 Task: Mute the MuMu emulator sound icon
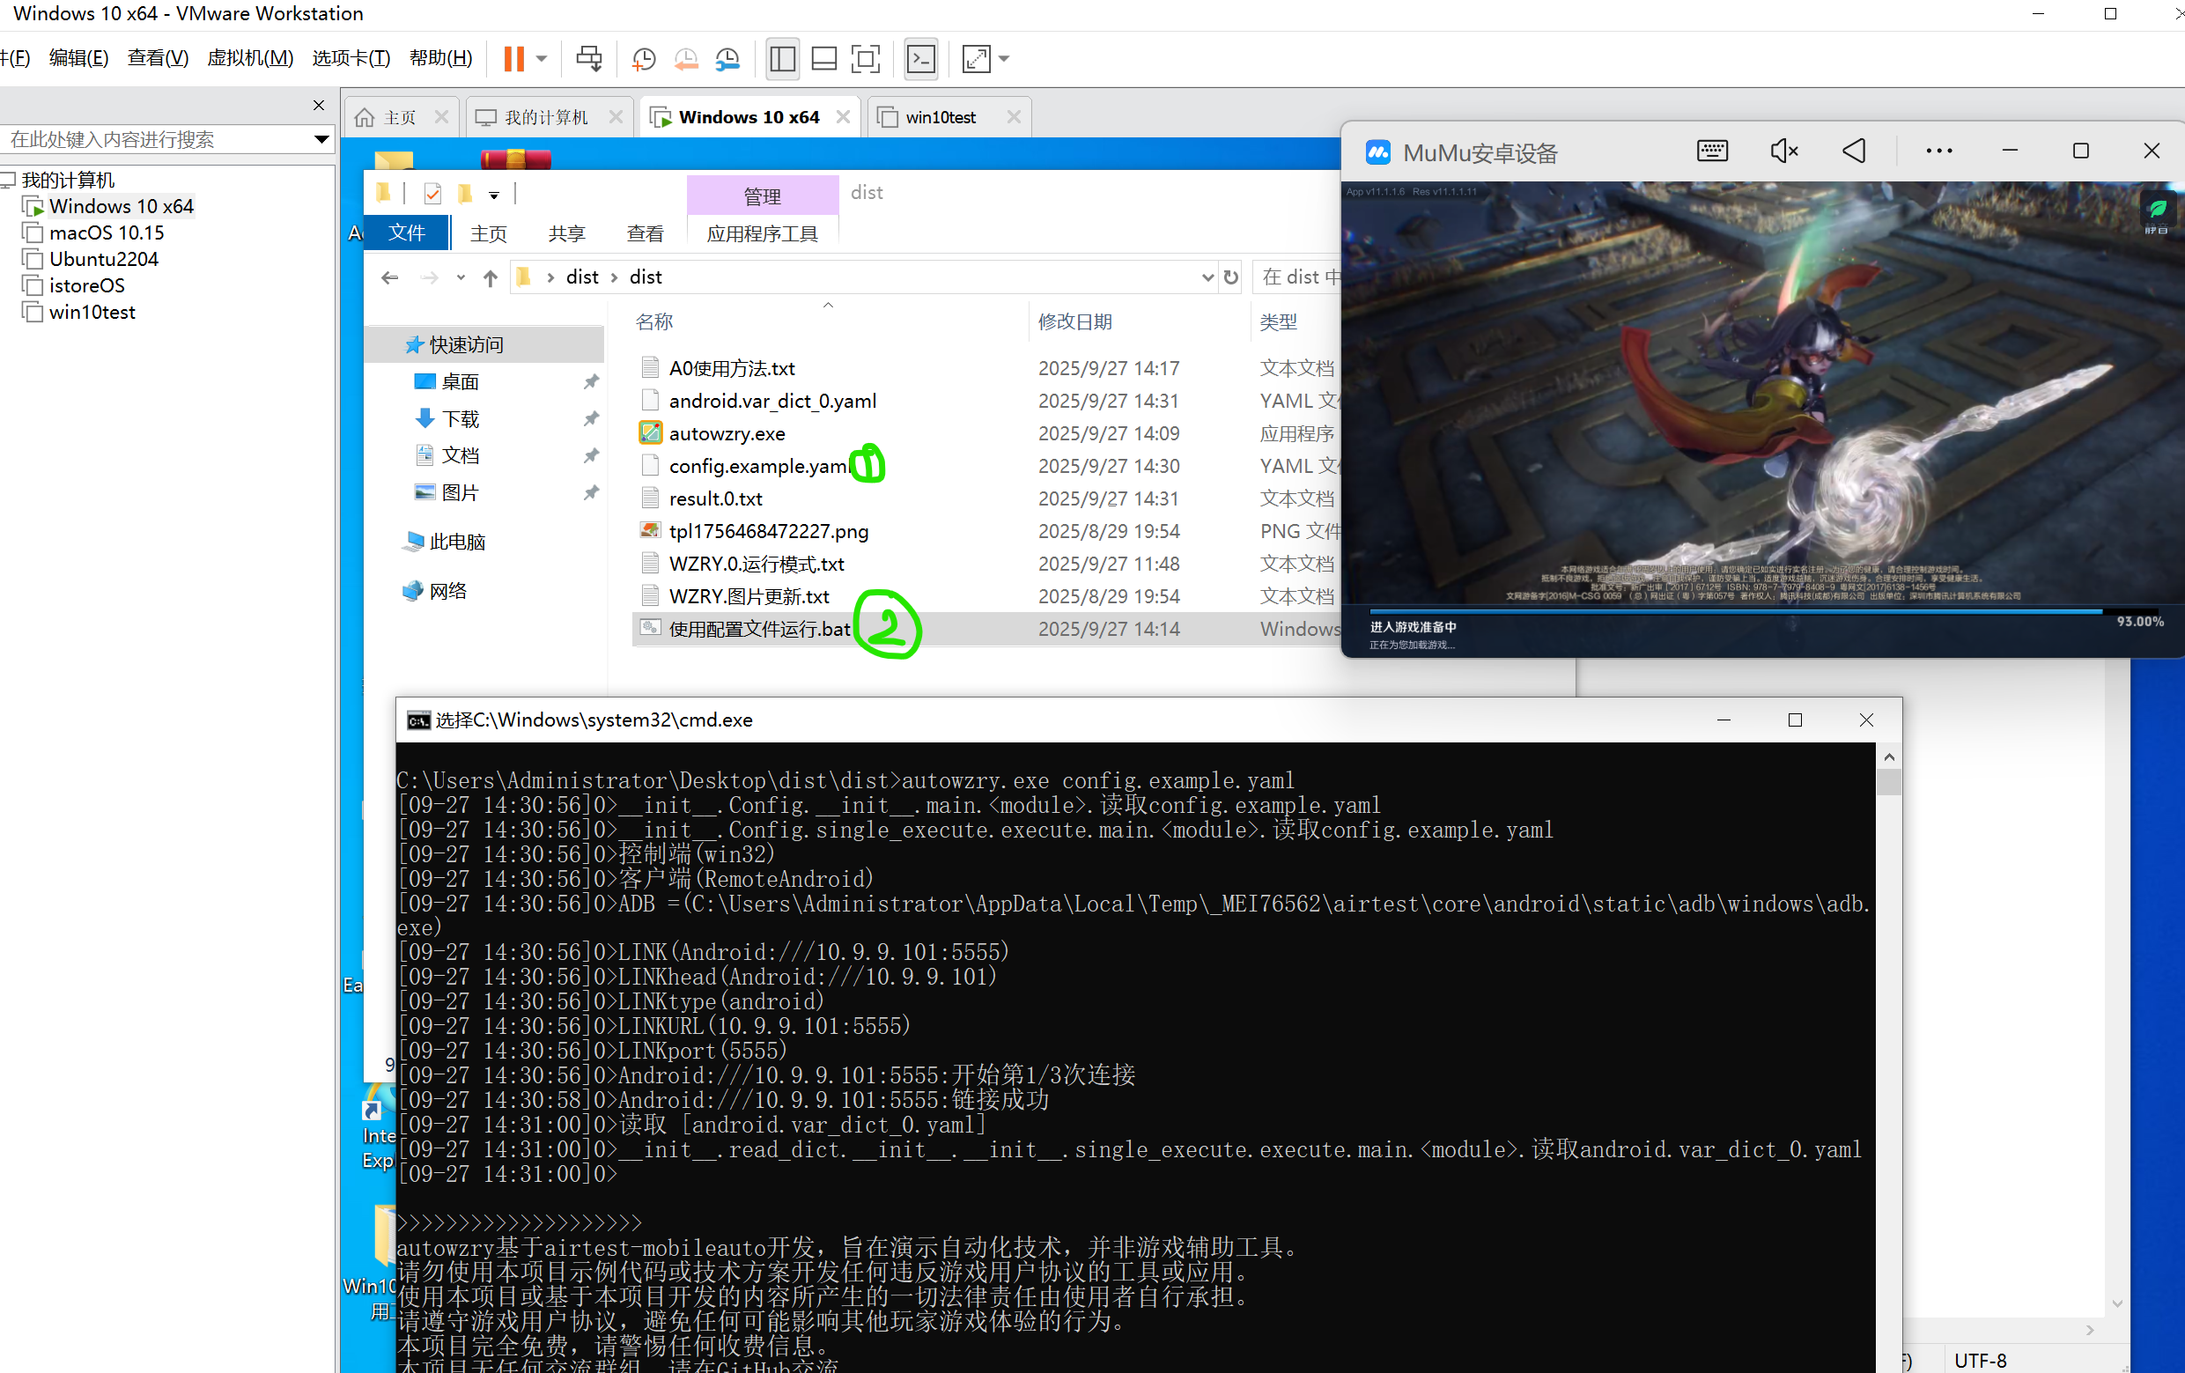click(1783, 151)
